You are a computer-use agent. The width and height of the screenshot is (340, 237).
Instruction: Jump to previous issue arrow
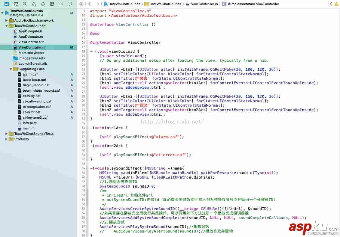(331, 4)
